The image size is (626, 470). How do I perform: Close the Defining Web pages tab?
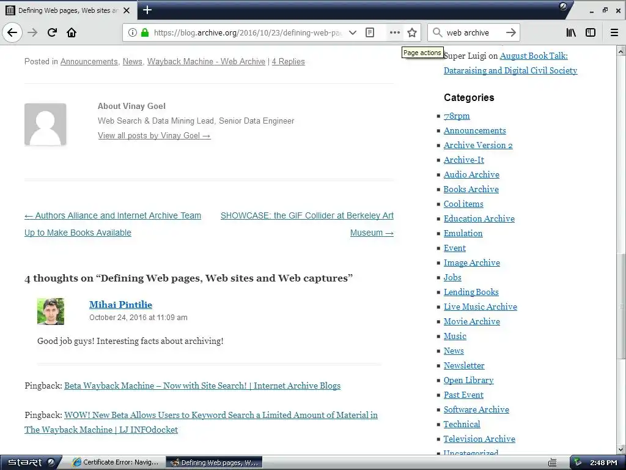(x=127, y=10)
